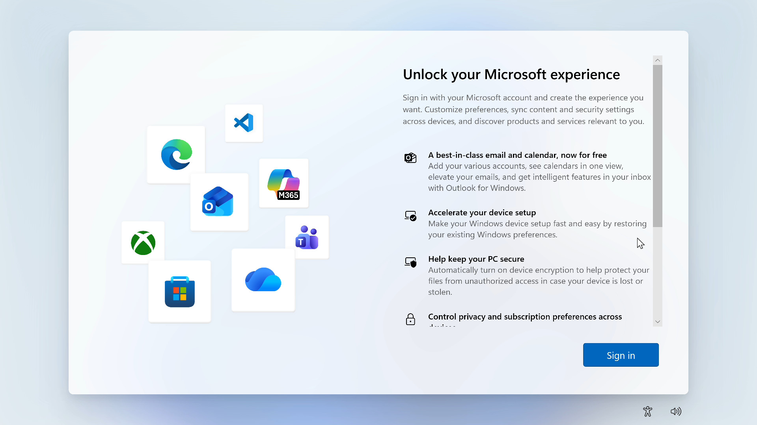Viewport: 757px width, 425px height.
Task: Click the vertical scrollbar thumb
Action: (x=657, y=146)
